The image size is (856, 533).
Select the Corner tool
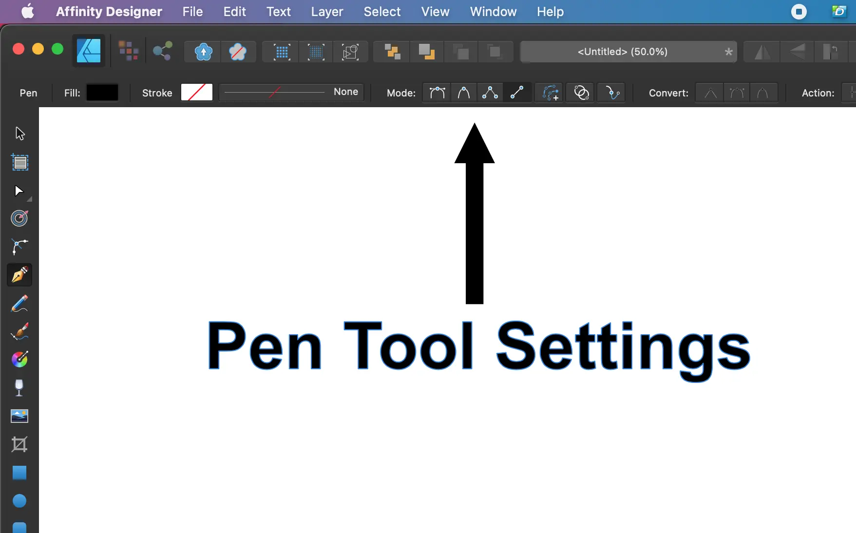coord(19,247)
